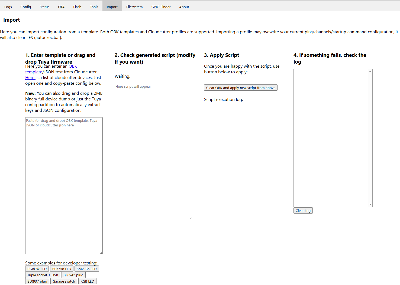Choose the SM2135 LED example
The image size is (400, 285).
click(x=87, y=269)
